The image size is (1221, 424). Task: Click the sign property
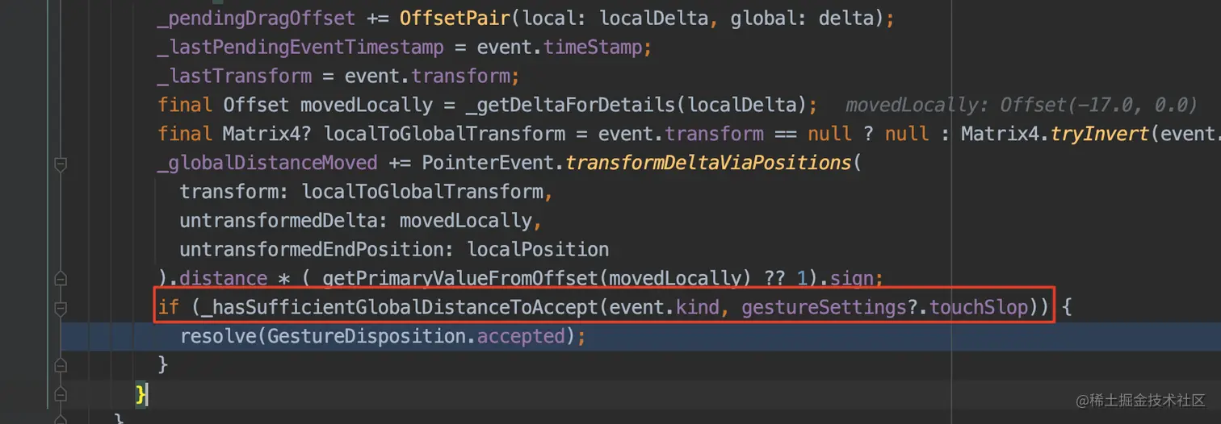pyautogui.click(x=851, y=279)
